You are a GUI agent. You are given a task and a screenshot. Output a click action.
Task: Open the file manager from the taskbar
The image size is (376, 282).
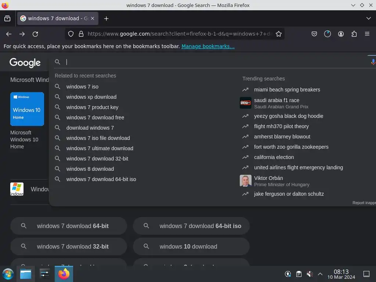click(x=26, y=274)
